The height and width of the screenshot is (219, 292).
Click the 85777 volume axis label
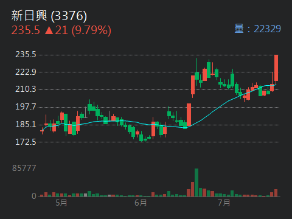pyautogui.click(x=24, y=168)
